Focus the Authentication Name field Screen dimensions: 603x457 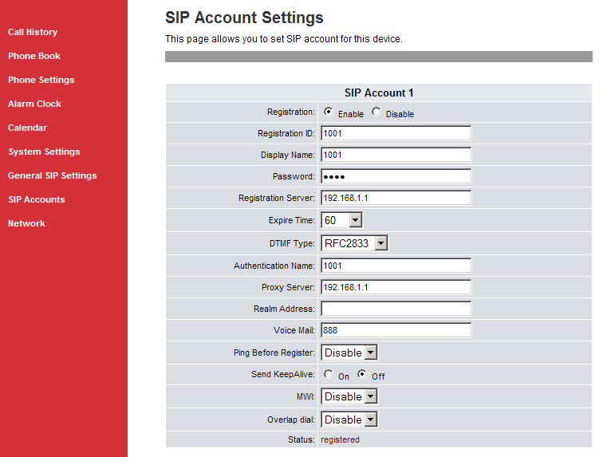pos(396,266)
